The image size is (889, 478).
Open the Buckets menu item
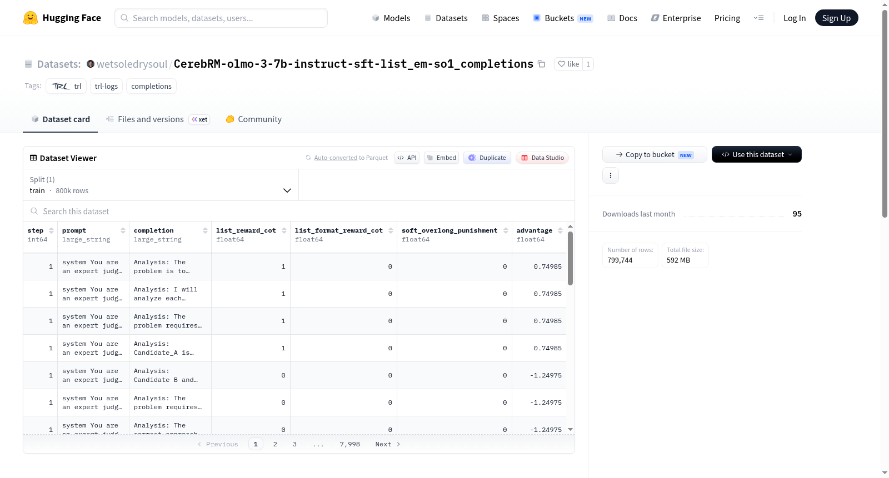[x=563, y=18]
